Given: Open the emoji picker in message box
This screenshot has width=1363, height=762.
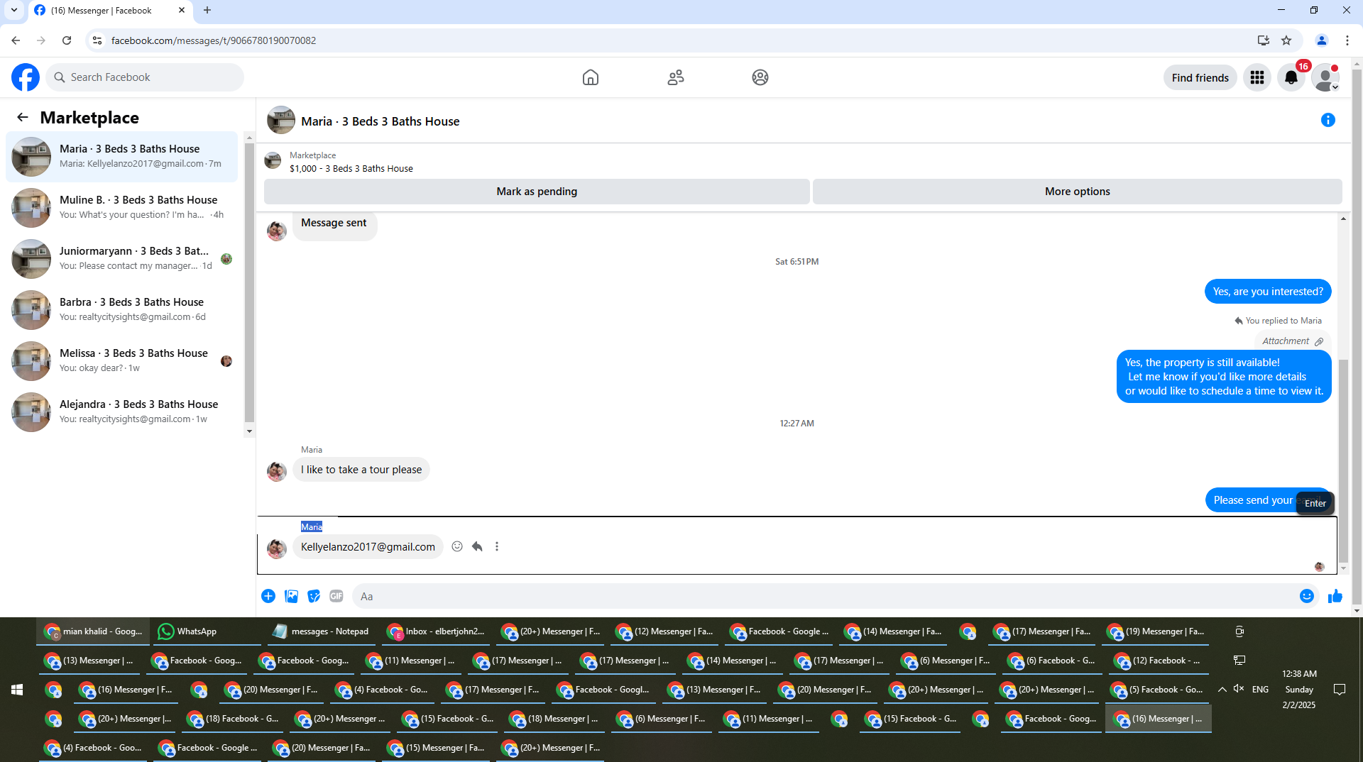Looking at the screenshot, I should [x=1306, y=596].
